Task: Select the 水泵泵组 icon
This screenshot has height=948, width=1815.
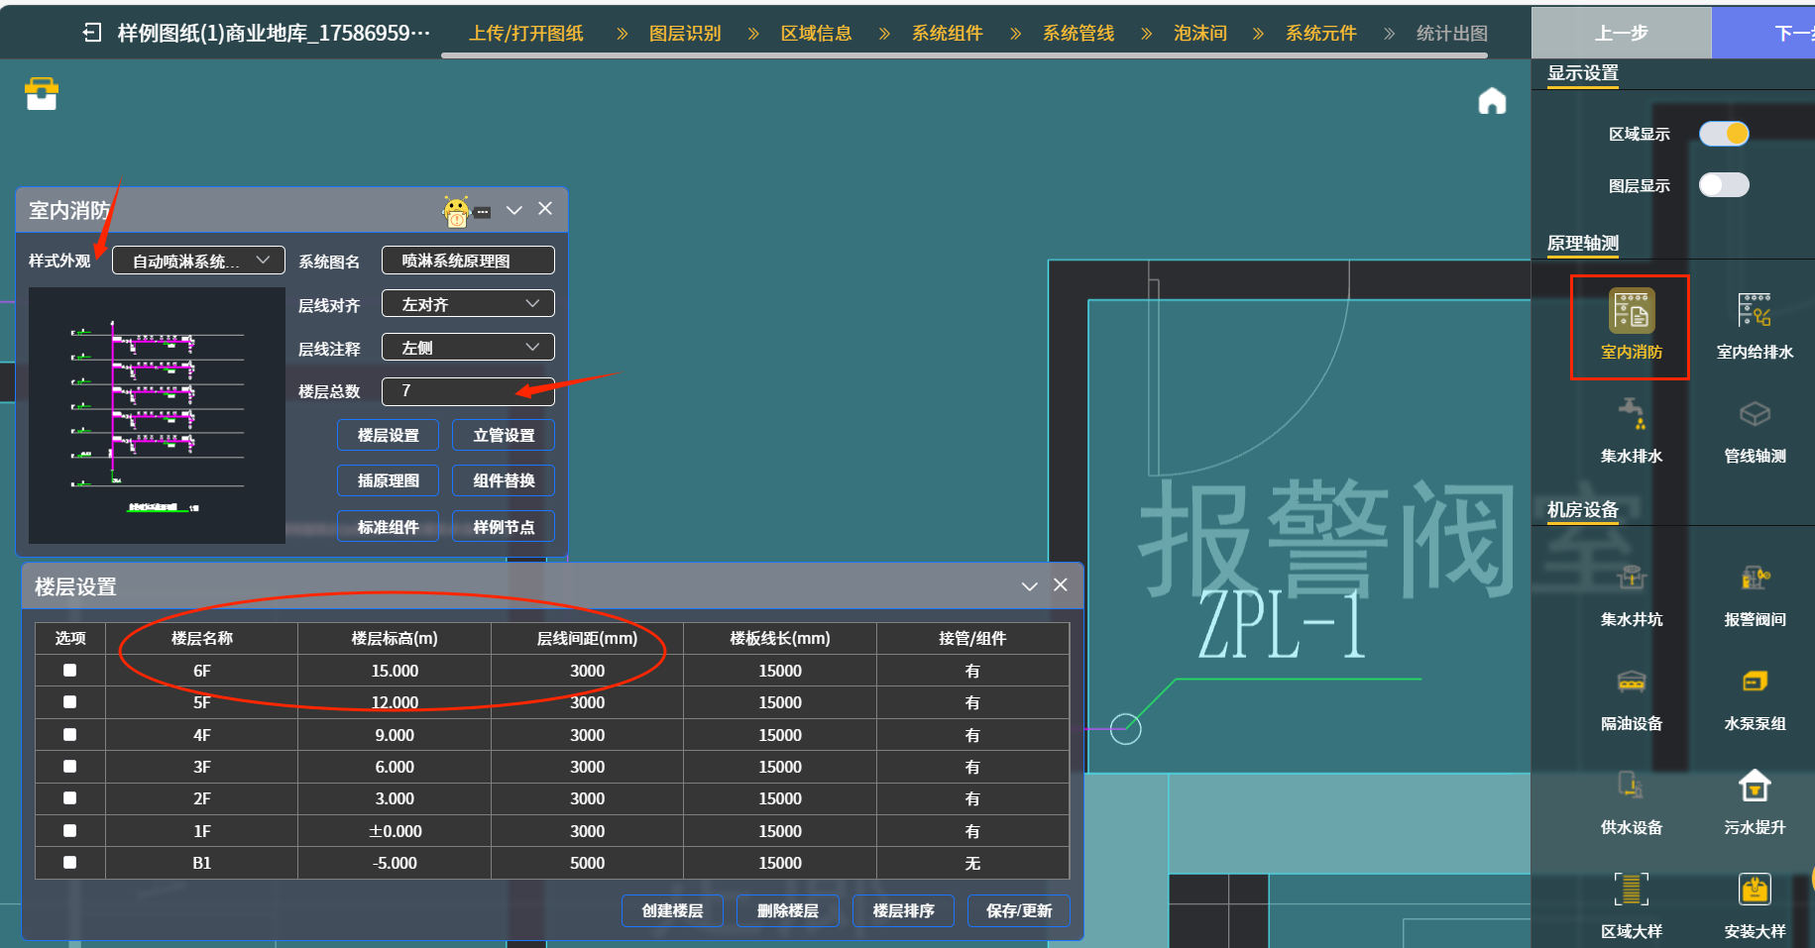Action: tap(1754, 684)
